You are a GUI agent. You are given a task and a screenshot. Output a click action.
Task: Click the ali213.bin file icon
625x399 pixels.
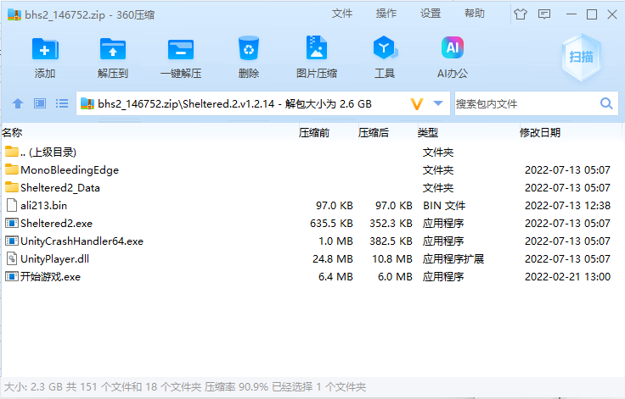pyautogui.click(x=12, y=205)
